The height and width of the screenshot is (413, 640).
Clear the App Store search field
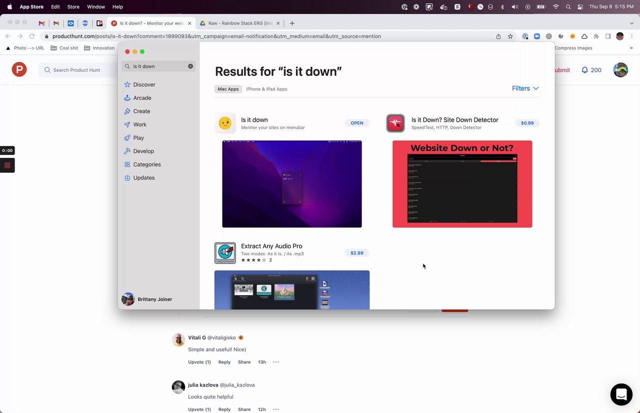pyautogui.click(x=190, y=66)
